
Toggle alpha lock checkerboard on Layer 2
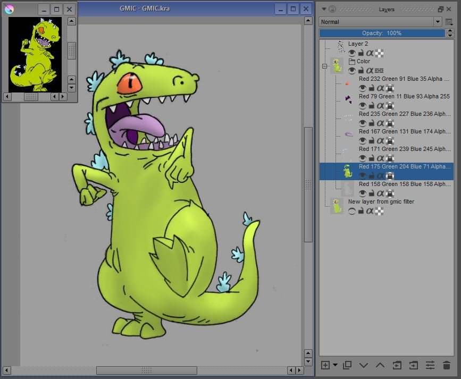tap(379, 53)
